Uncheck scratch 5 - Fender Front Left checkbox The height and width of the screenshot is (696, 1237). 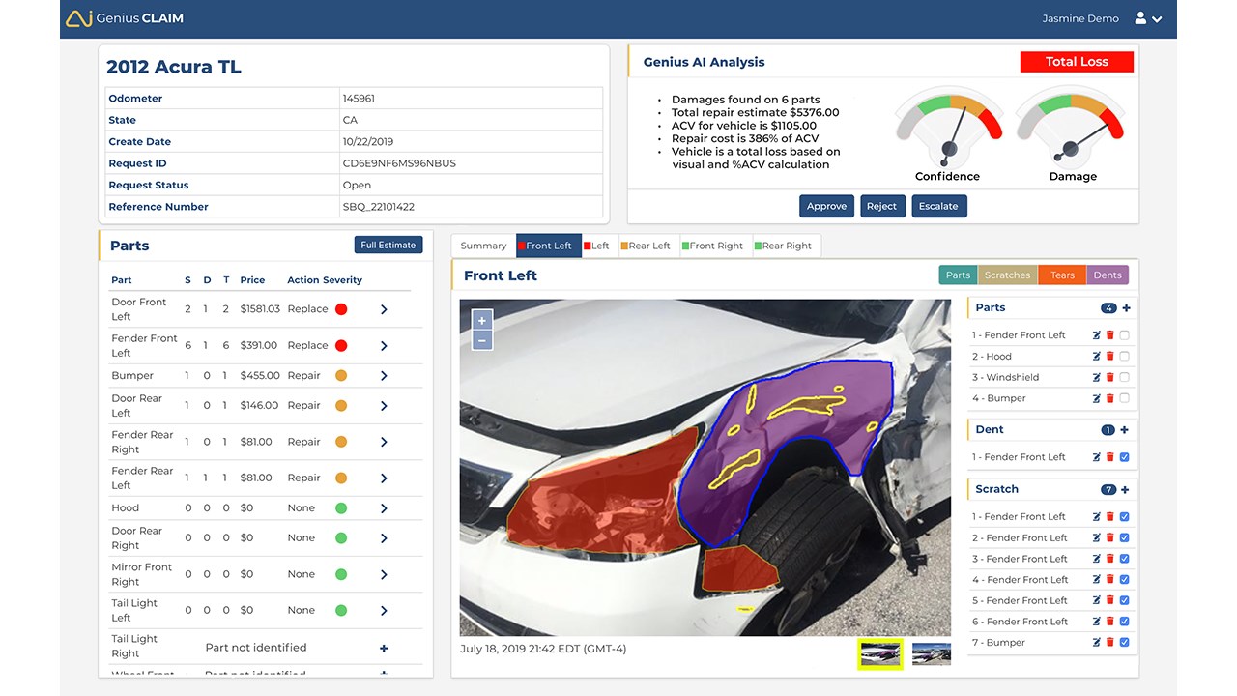click(1124, 601)
